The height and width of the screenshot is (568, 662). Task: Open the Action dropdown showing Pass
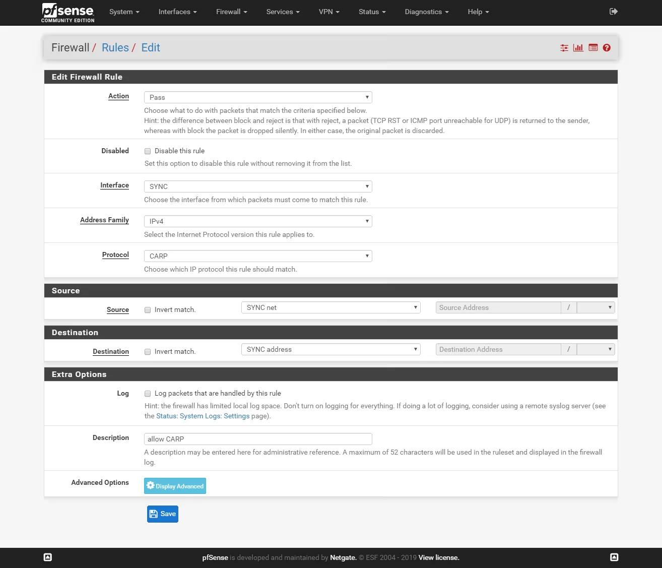(257, 97)
